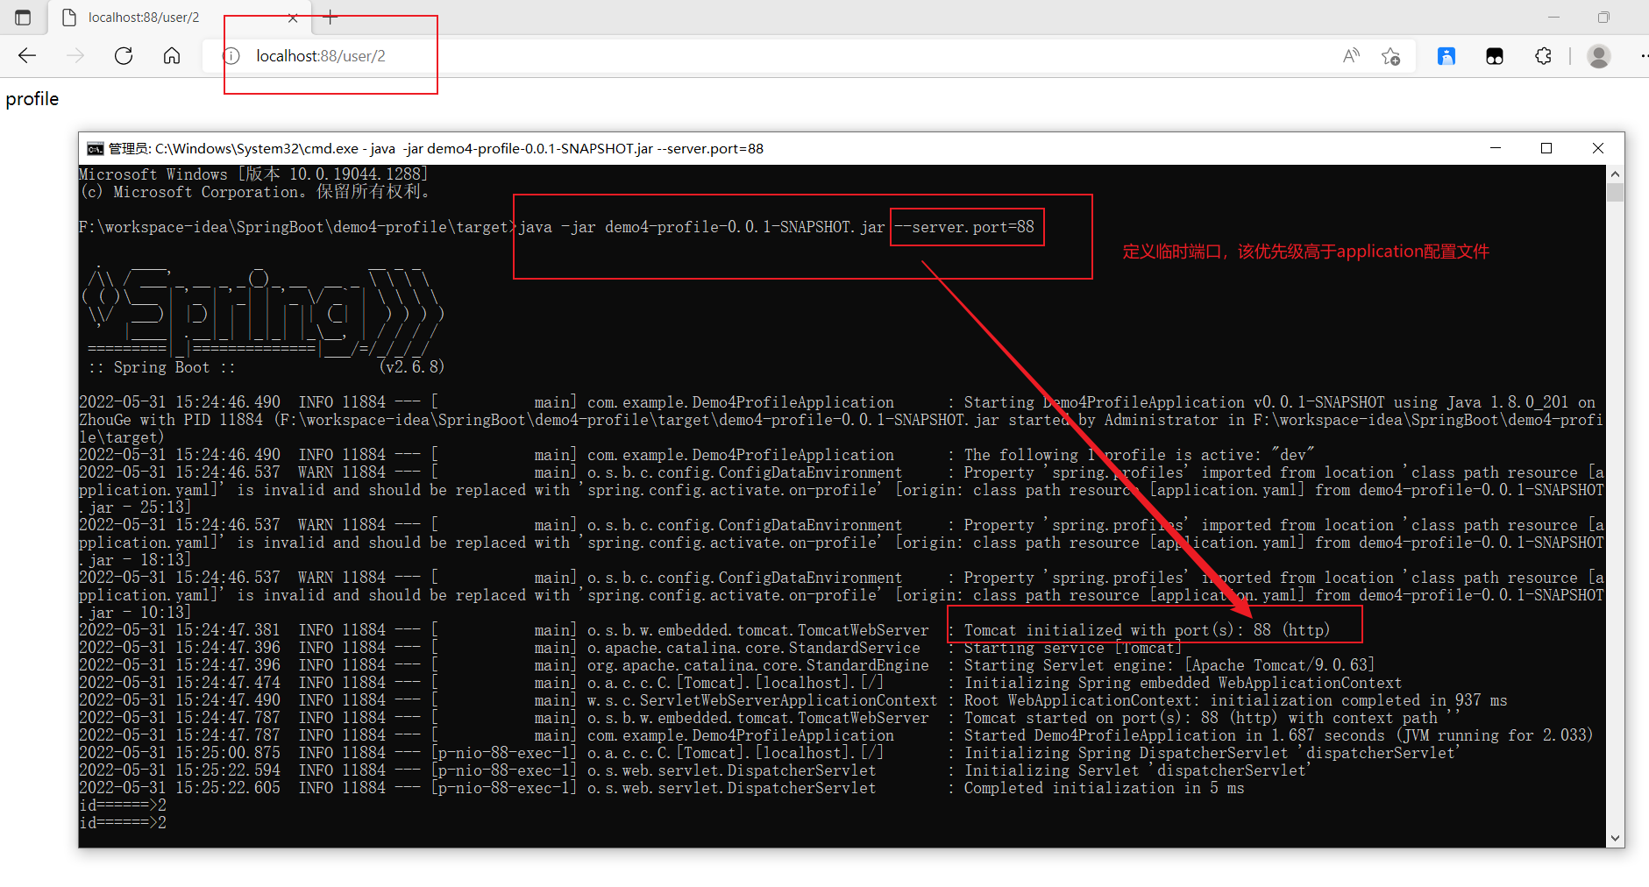
Task: Close the cmd.exe window
Action: 1598,148
